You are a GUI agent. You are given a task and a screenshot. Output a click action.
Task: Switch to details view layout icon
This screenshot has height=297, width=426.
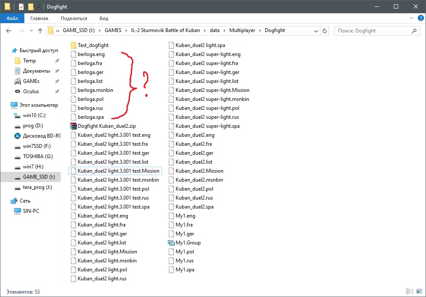410,291
